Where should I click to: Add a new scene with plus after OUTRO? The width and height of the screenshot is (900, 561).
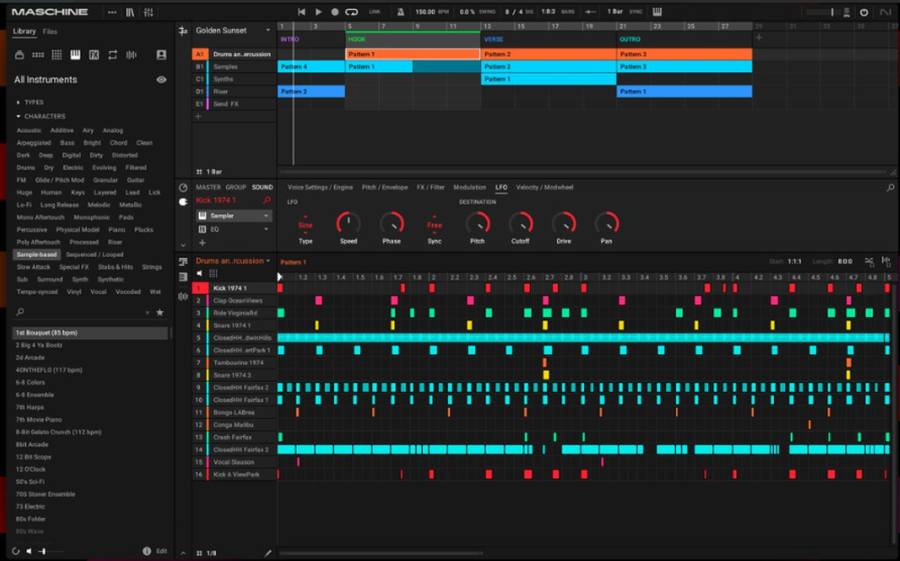759,38
